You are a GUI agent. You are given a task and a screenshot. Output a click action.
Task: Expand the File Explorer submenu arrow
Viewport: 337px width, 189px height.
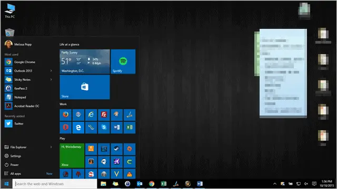51,147
